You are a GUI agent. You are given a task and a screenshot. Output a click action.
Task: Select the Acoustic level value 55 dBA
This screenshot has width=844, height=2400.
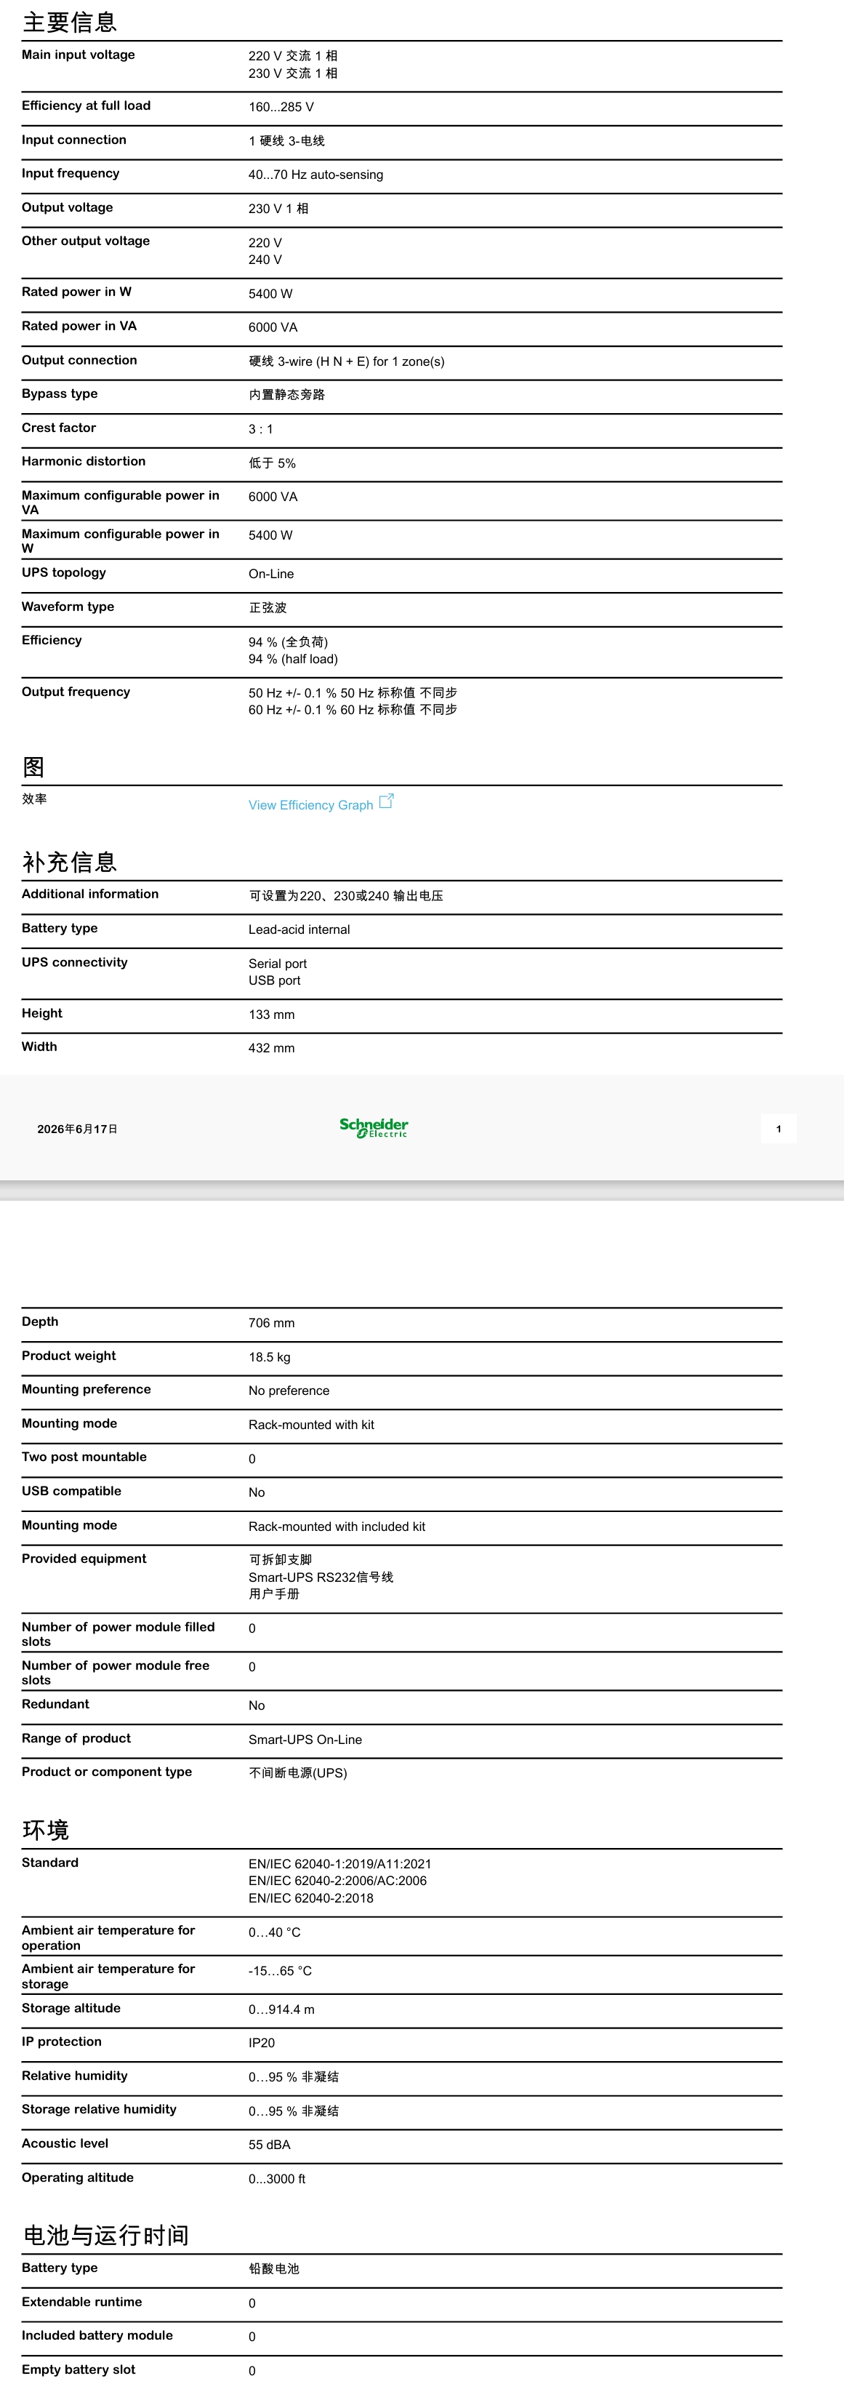tap(269, 2145)
